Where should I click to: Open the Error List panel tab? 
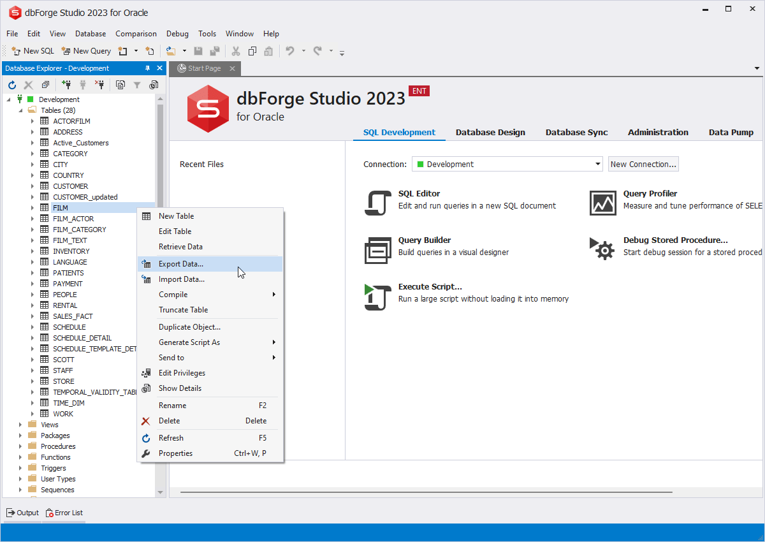click(x=64, y=513)
